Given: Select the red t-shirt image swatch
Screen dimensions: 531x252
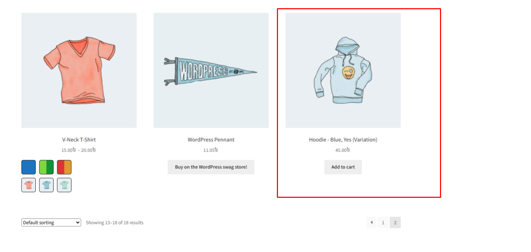Looking at the screenshot, I should pos(28,185).
